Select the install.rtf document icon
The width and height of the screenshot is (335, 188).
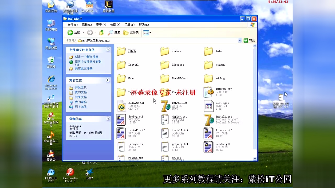point(121,133)
